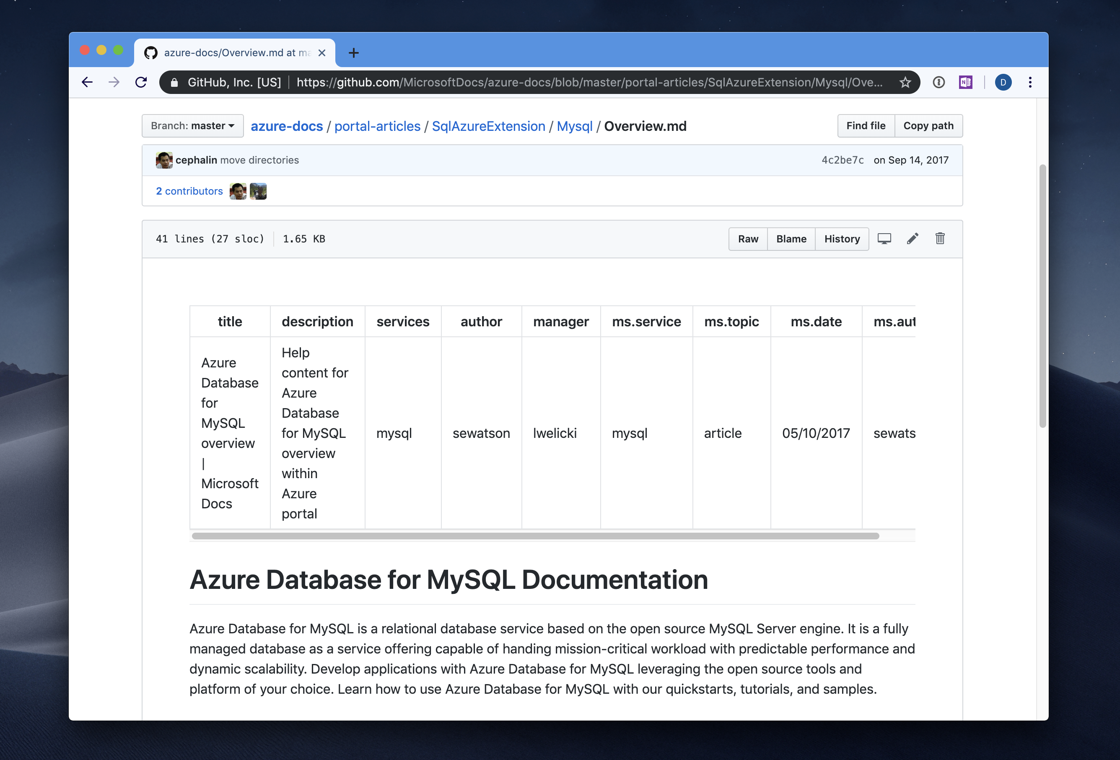Screen dimensions: 1120x760
Task: Open the cephalin author link
Action: point(196,160)
